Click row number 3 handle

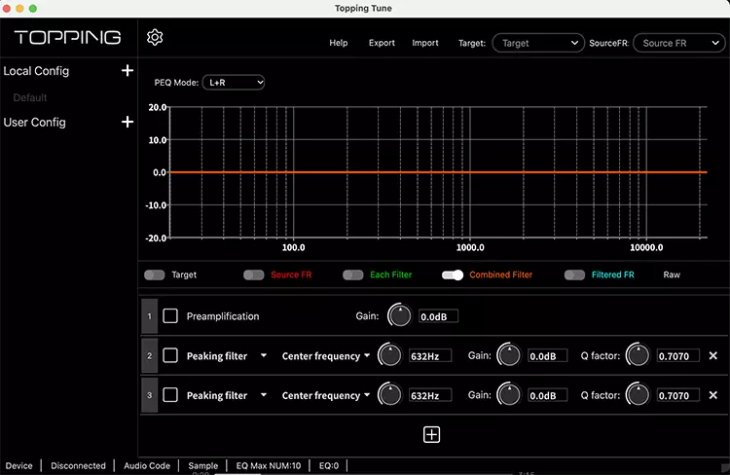point(150,395)
